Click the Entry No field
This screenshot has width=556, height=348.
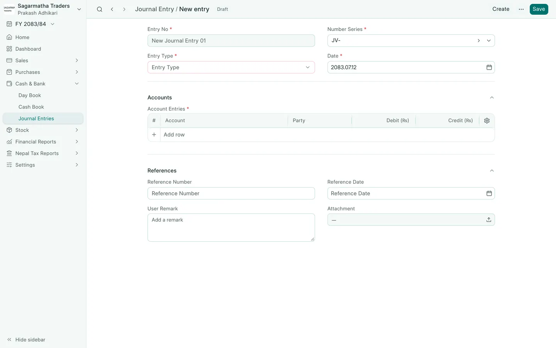pyautogui.click(x=231, y=41)
